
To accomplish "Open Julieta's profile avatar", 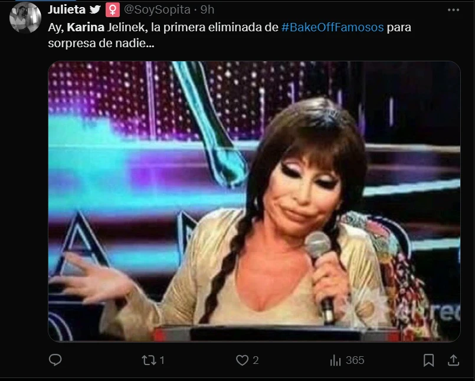I will 25,18.
